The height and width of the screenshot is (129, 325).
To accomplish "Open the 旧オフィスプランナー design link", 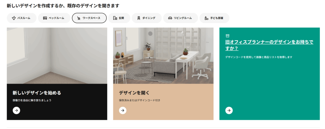I will 269,45.
